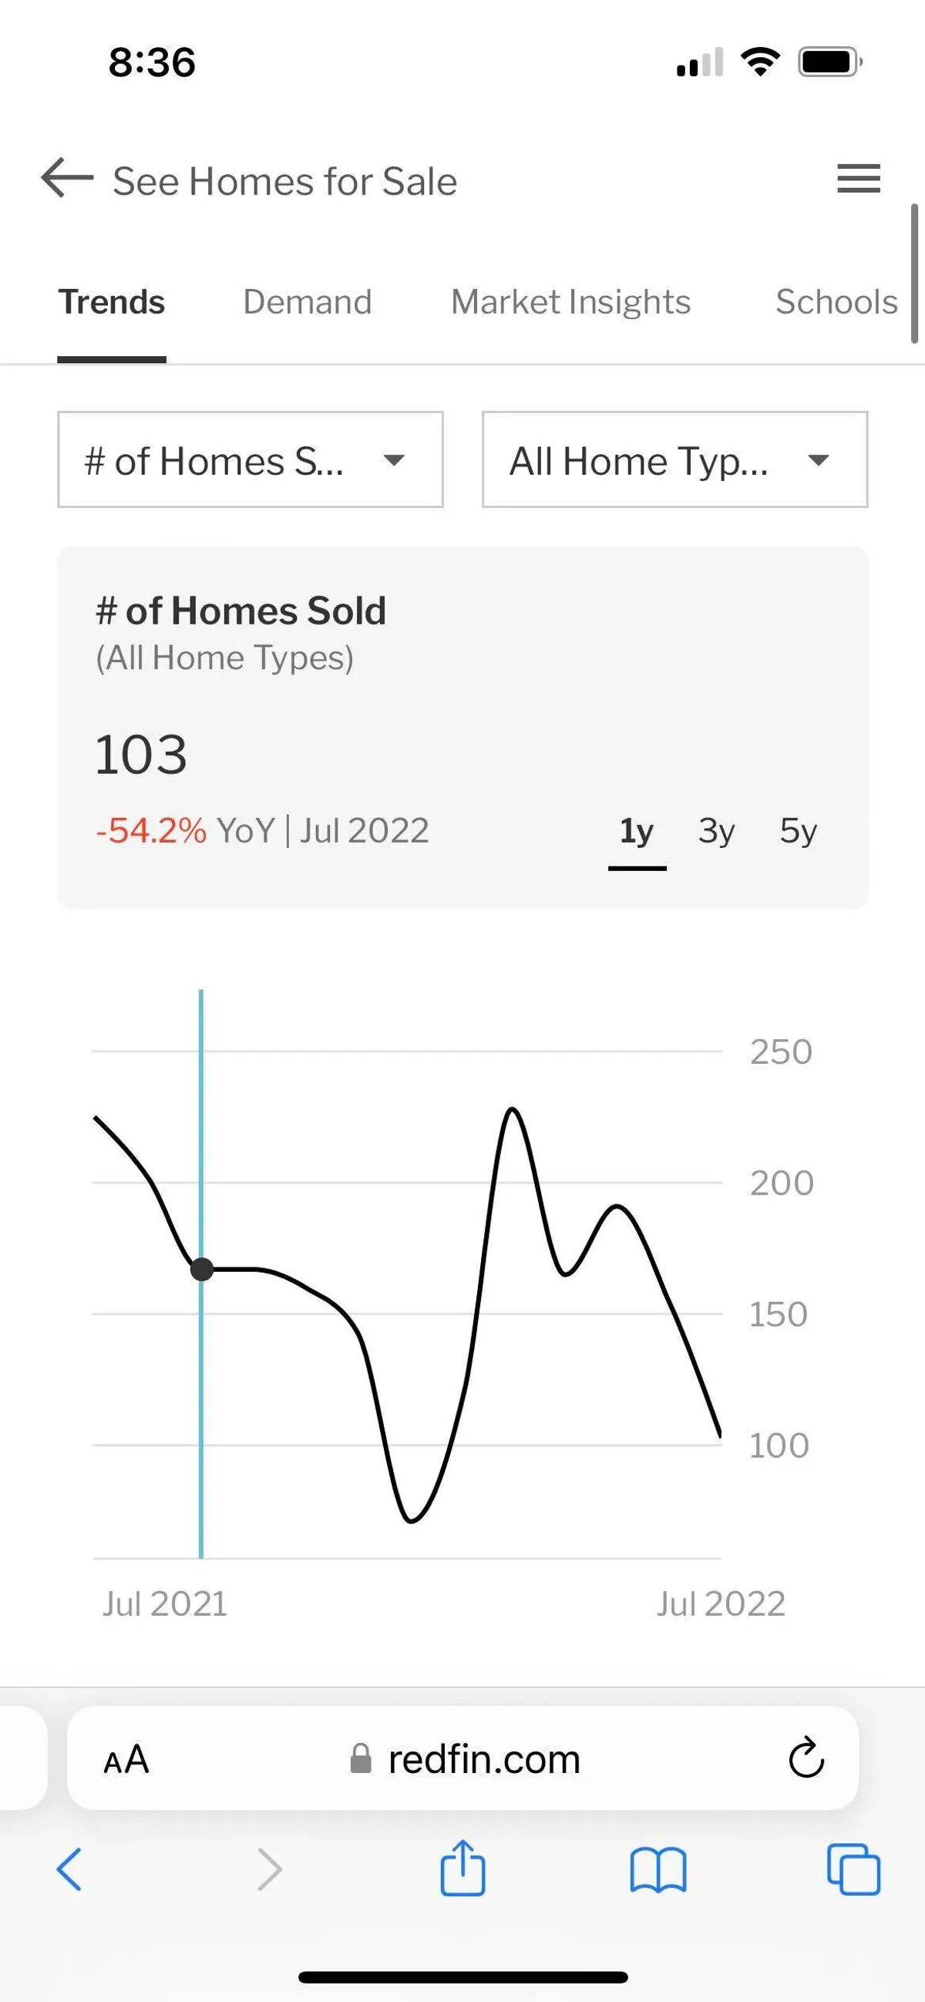Select the 1y time range

pyautogui.click(x=637, y=831)
